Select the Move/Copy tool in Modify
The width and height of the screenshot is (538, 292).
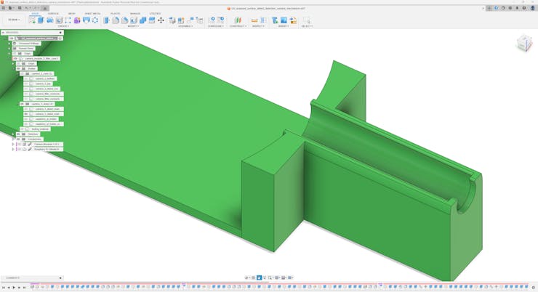(x=161, y=20)
